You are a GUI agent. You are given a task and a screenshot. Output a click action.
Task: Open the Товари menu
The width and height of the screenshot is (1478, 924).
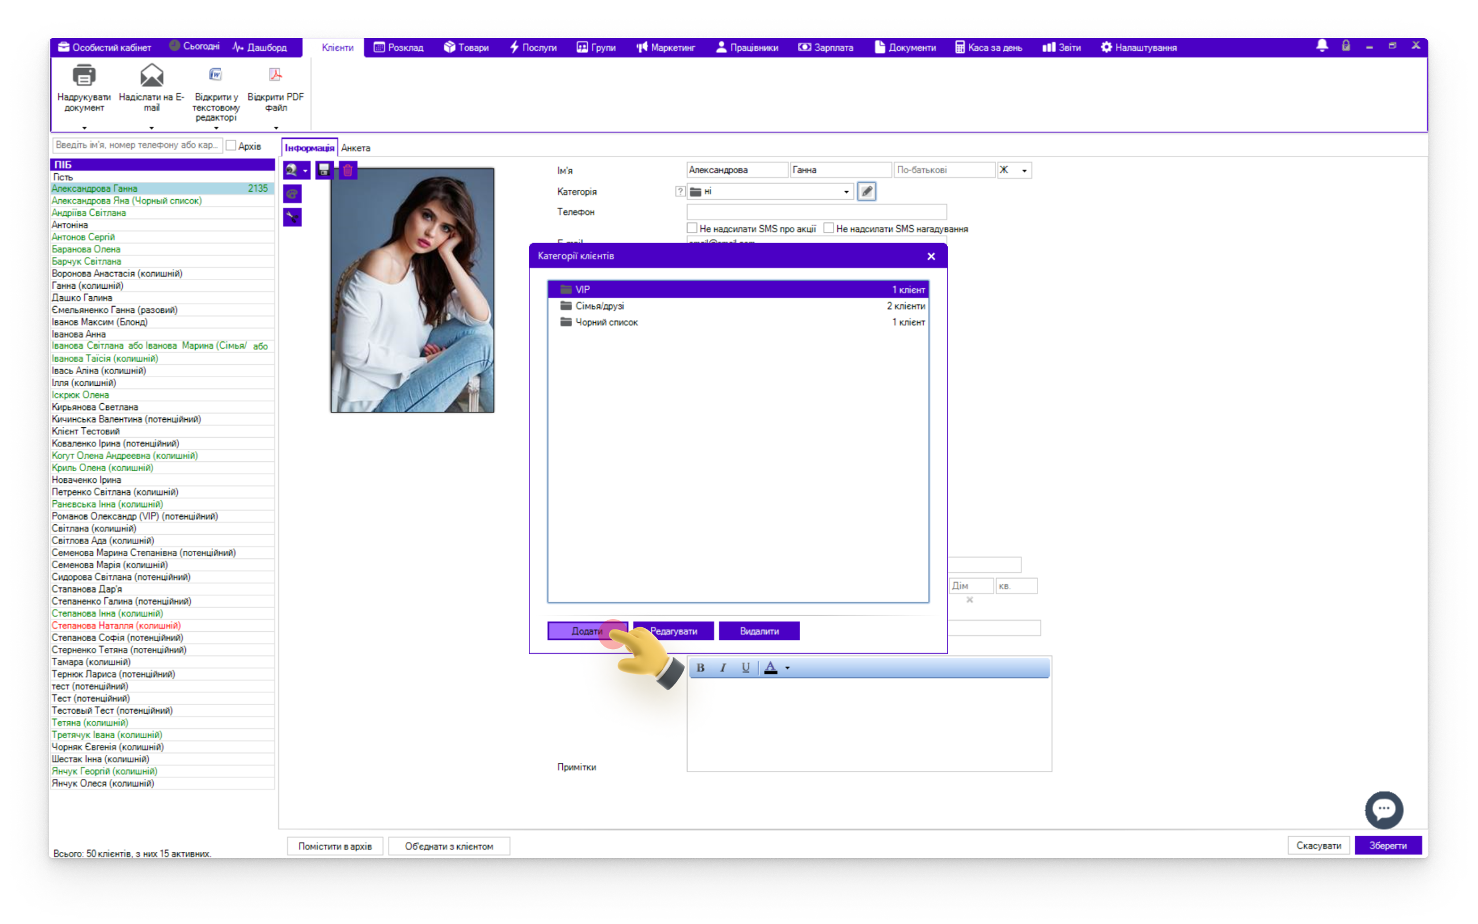coord(466,47)
